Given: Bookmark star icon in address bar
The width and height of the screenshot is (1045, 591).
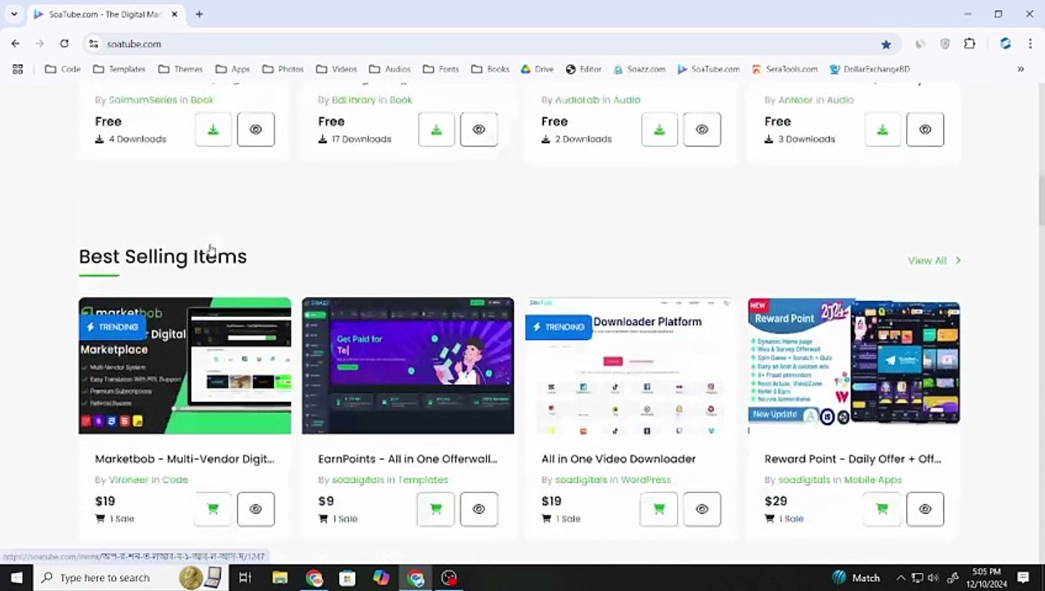Looking at the screenshot, I should coord(886,44).
